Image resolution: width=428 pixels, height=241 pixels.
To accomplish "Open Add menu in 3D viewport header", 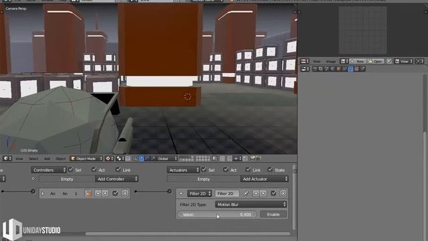I will 47,159.
